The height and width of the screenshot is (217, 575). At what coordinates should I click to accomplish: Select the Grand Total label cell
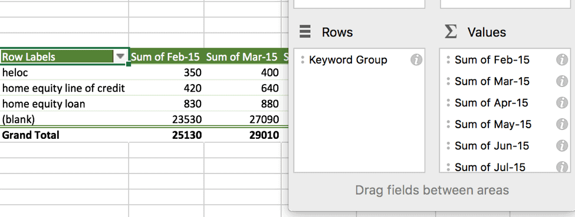[64, 135]
